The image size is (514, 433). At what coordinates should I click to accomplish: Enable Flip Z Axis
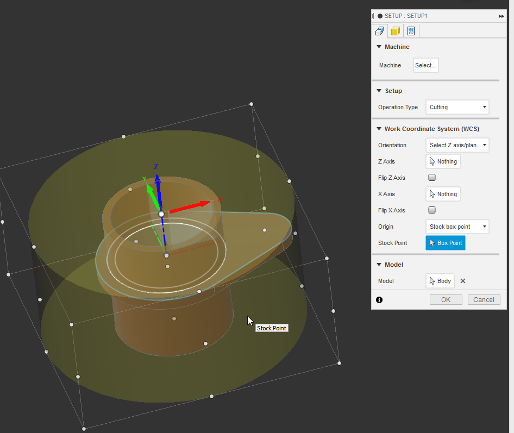coord(431,177)
